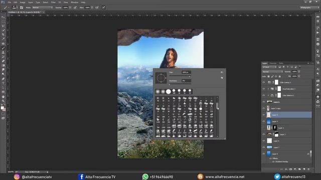Hide the highlighted selected layer
The width and height of the screenshot is (321, 180).
click(x=264, y=115)
